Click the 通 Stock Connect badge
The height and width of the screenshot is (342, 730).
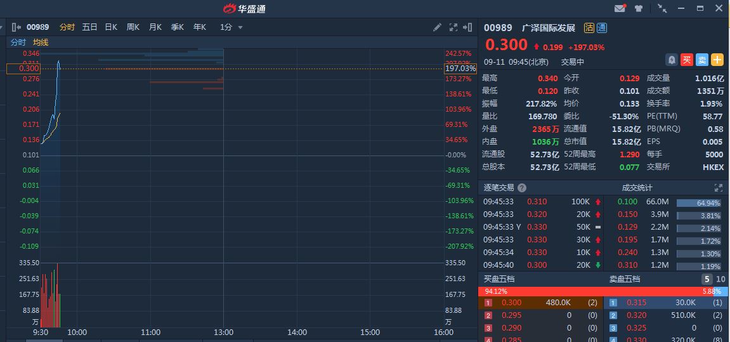click(602, 28)
